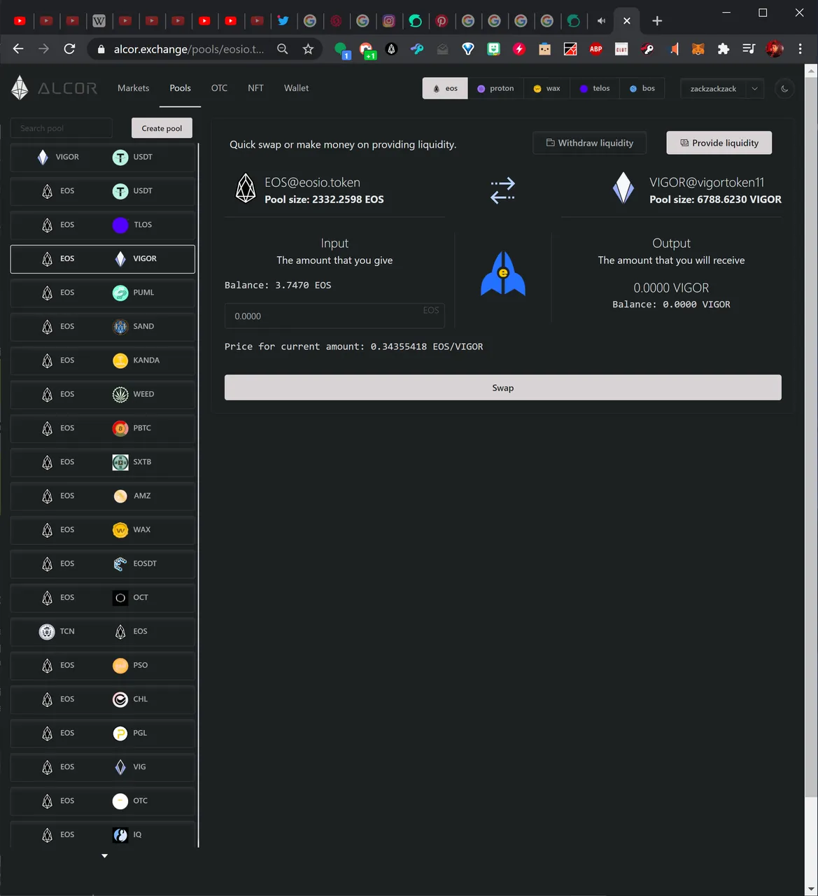
Task: Click the TCN token icon
Action: (47, 631)
